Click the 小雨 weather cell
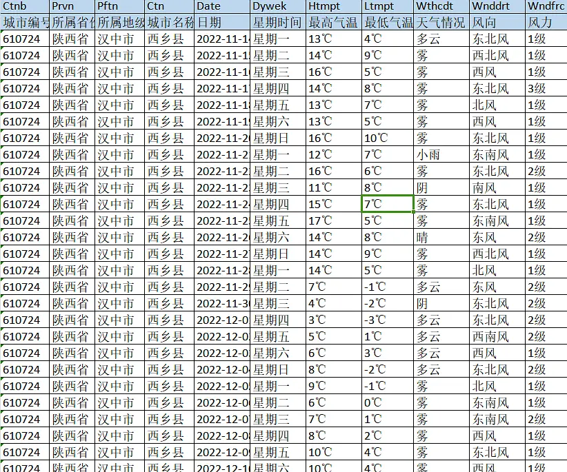Image resolution: width=567 pixels, height=472 pixels. 441,154
